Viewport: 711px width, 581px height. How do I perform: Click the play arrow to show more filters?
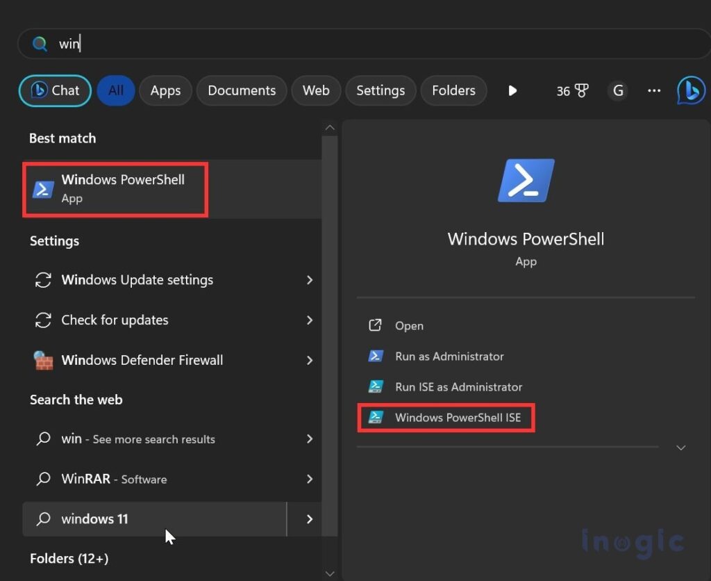tap(512, 91)
